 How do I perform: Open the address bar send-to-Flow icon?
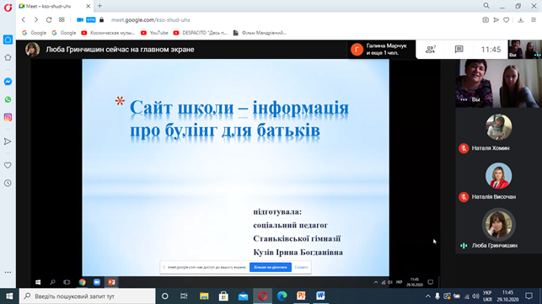(496, 19)
